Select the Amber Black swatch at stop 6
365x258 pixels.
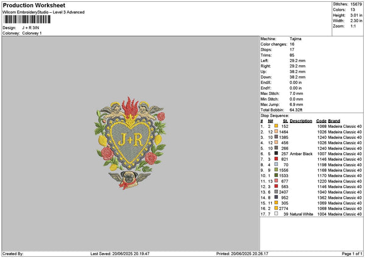coord(276,154)
